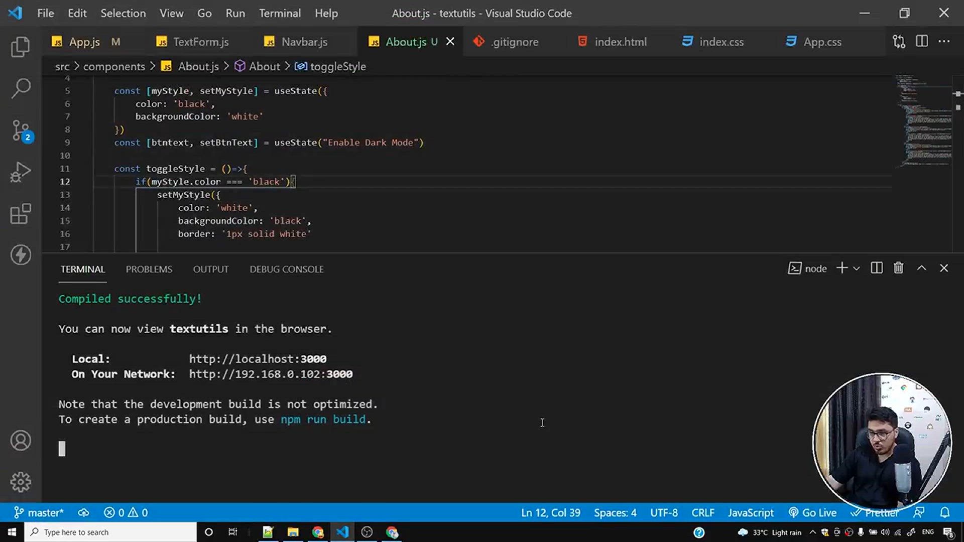Click the Open Changes compare icon
The image size is (964, 542).
[899, 42]
